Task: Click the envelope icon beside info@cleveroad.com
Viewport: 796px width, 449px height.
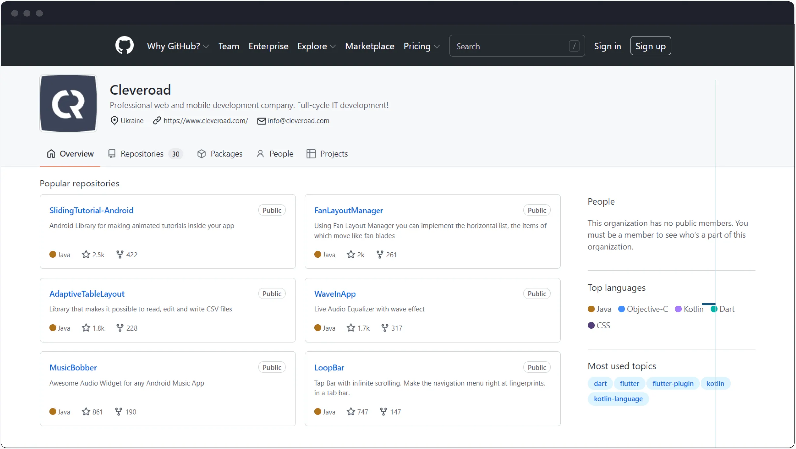Action: 261,121
